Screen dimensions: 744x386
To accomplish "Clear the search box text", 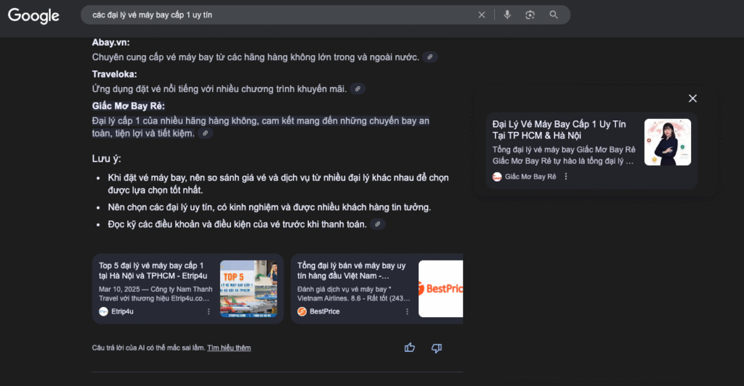I will click(482, 15).
